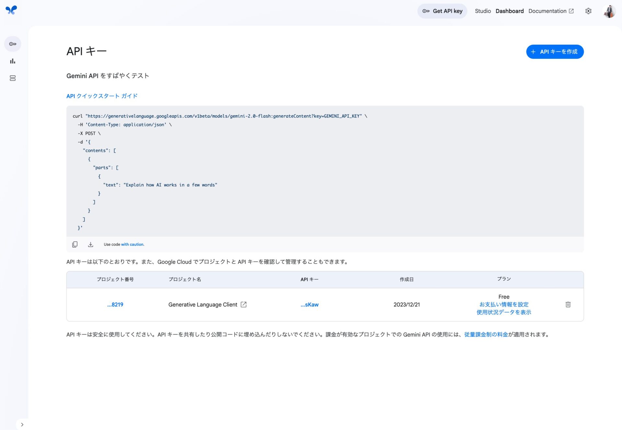The height and width of the screenshot is (430, 622).
Task: Reveal the API key ...sKaw
Action: (x=309, y=305)
